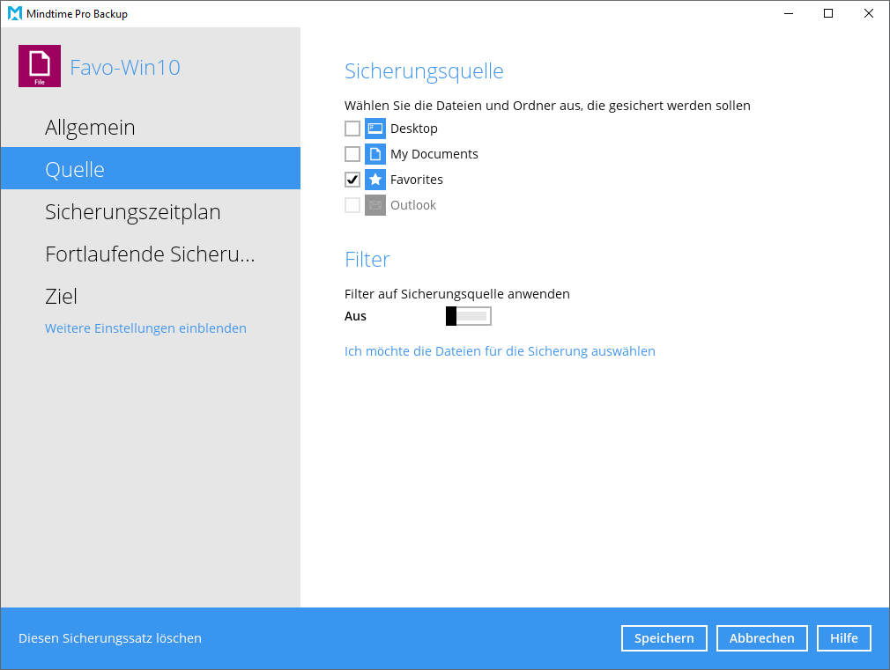Click the Favo-Win10 backup set name
The height and width of the screenshot is (670, 890).
click(125, 68)
